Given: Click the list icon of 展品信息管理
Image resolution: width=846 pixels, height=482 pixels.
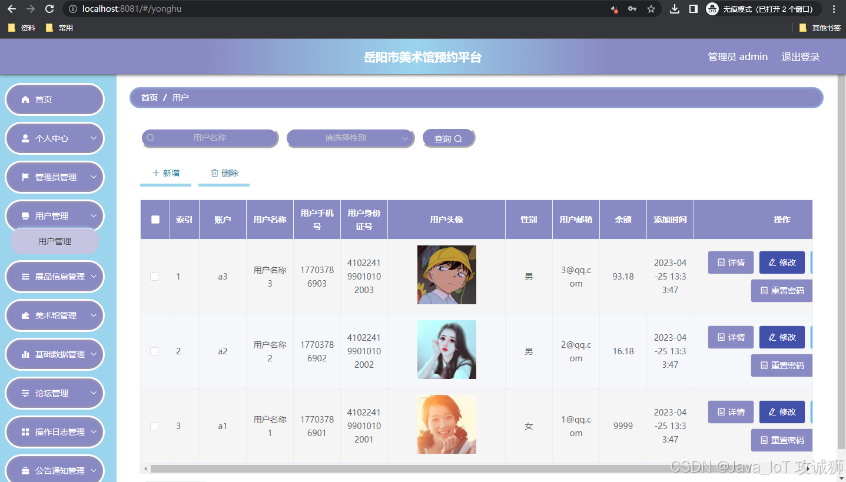Looking at the screenshot, I should click(25, 276).
